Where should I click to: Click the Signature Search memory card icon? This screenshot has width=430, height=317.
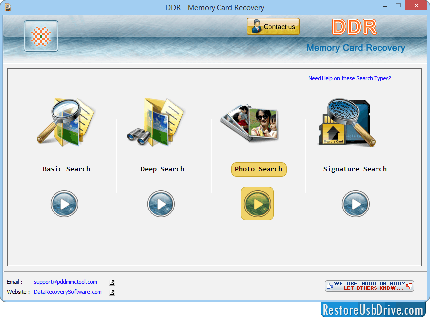(347, 122)
